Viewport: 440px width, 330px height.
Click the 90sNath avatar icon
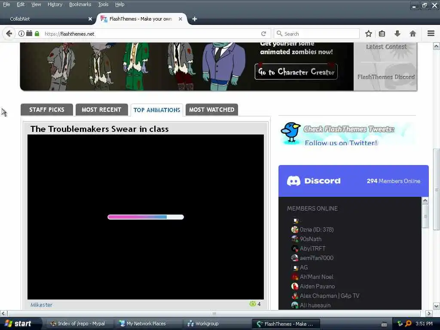click(x=295, y=239)
